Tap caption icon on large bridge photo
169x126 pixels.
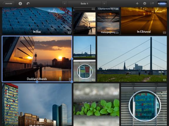click(165, 80)
